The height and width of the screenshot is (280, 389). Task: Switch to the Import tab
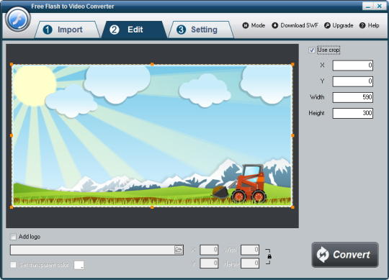(67, 30)
